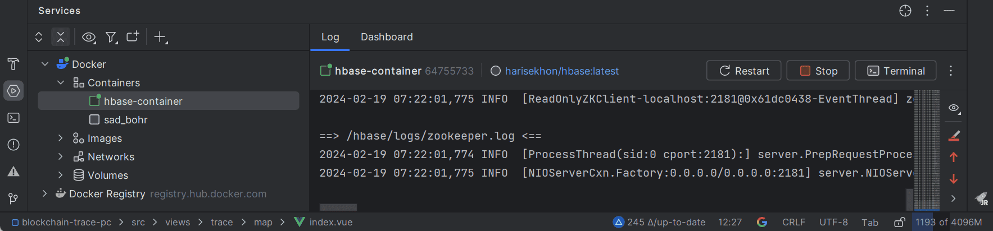The width and height of the screenshot is (993, 231).
Task: Click the memory indicator in status bar
Action: (x=949, y=222)
